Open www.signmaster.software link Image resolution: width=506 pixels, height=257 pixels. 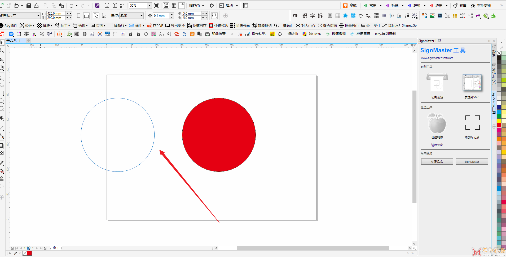[x=437, y=58]
